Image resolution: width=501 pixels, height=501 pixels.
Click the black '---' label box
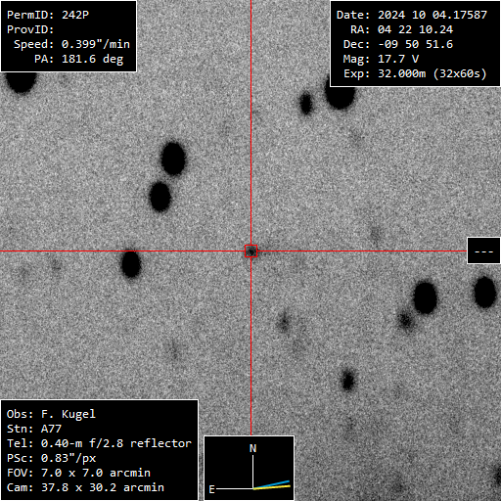[483, 250]
